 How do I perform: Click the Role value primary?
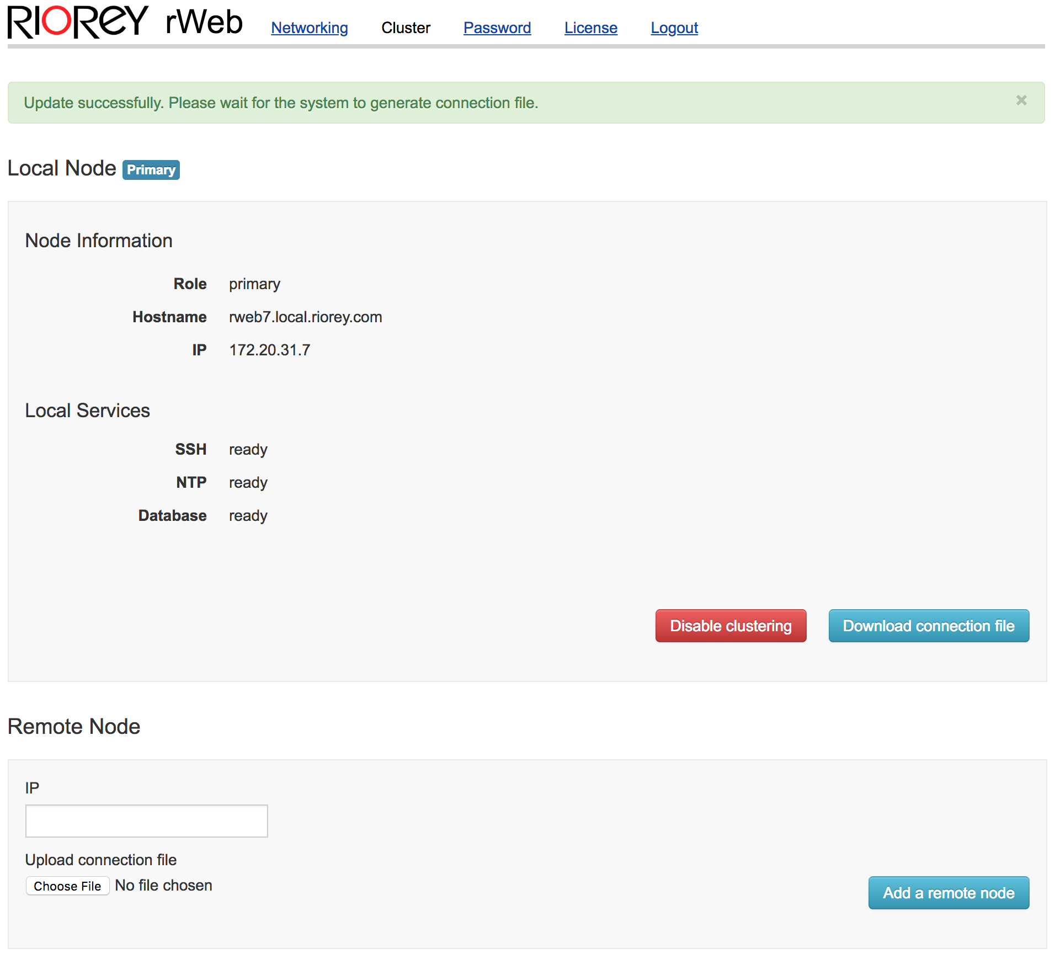(254, 284)
